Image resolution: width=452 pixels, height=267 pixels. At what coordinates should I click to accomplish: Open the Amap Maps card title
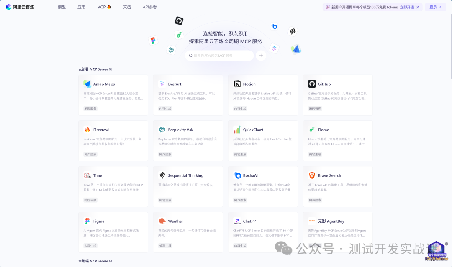tap(104, 84)
